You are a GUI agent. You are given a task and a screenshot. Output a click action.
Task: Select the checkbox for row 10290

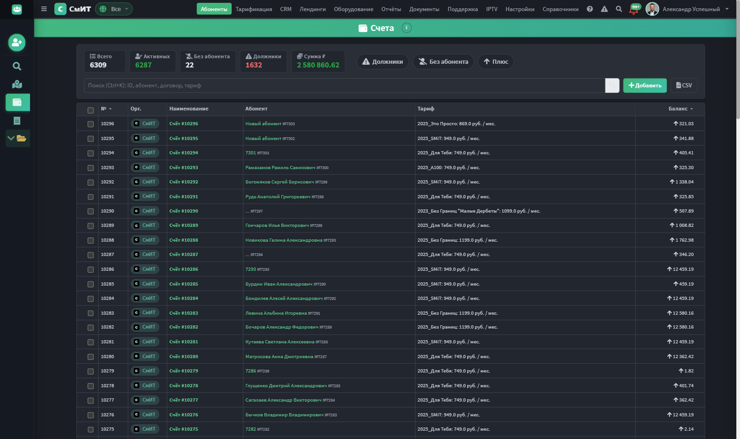pos(91,211)
